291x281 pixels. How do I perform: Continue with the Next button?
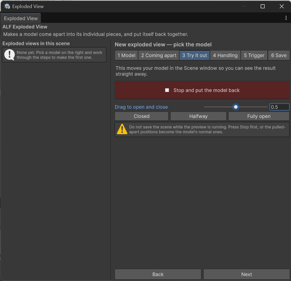pos(246,274)
